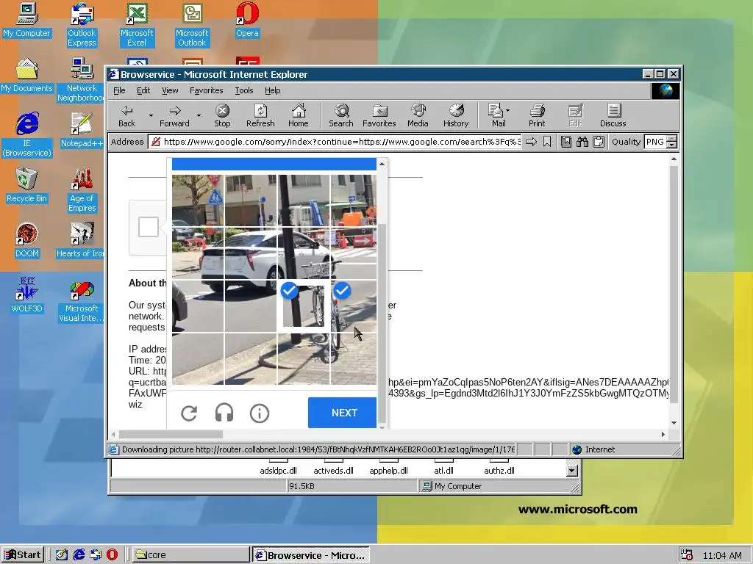The image size is (753, 564).
Task: Deselect the checked bicycle tile left of center
Action: [304, 306]
